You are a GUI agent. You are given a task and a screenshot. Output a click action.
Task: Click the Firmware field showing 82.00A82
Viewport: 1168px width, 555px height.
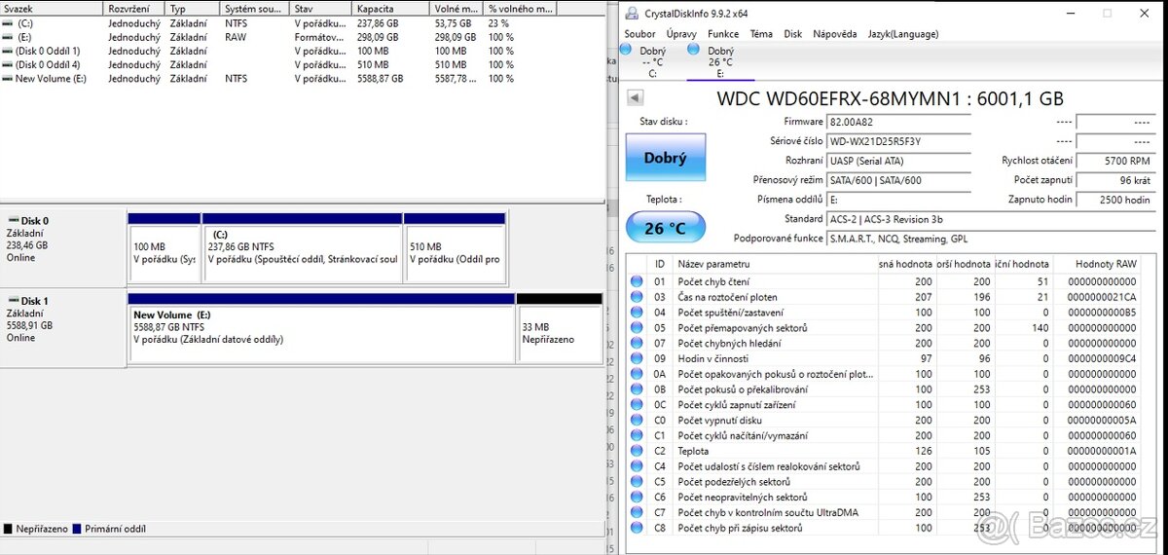[x=898, y=123]
